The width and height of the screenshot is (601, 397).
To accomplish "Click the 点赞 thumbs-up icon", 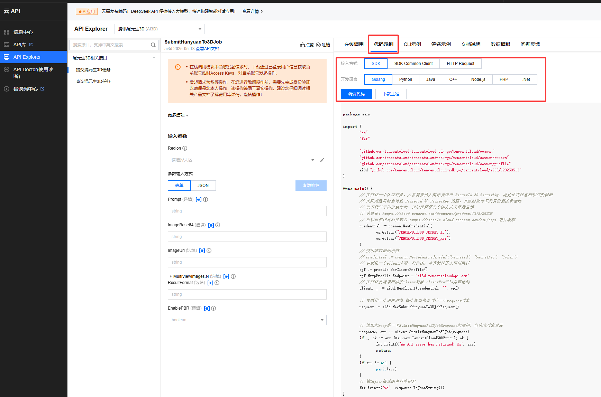I will click(x=302, y=45).
